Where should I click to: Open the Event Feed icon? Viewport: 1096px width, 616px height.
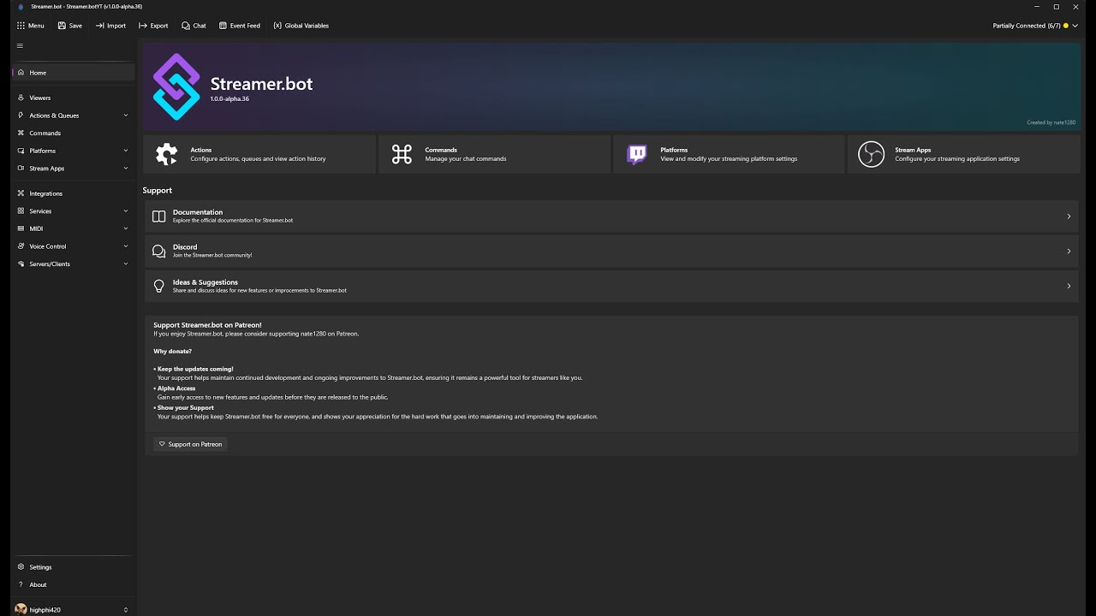point(223,26)
